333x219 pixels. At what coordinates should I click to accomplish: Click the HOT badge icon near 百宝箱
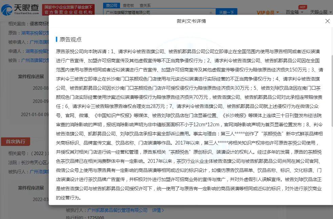(302, 6)
